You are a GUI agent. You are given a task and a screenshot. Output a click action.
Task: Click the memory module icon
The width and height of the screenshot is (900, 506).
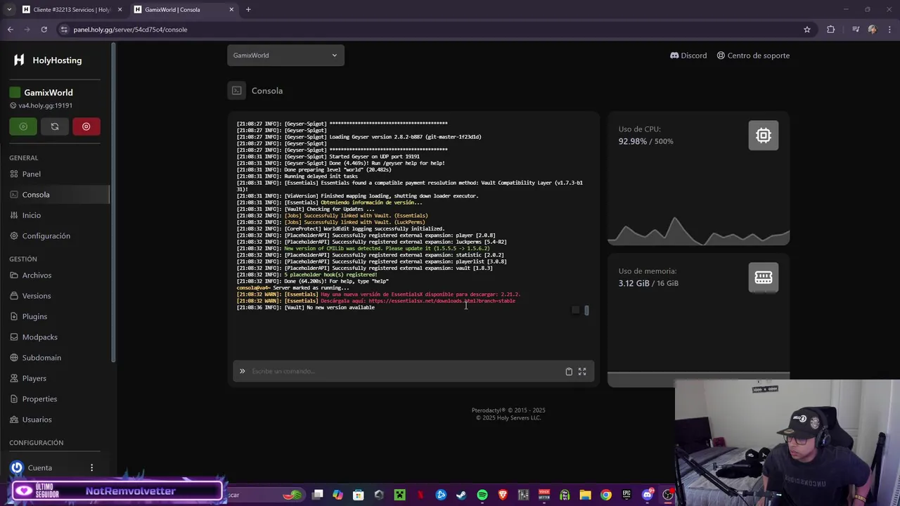(x=764, y=278)
